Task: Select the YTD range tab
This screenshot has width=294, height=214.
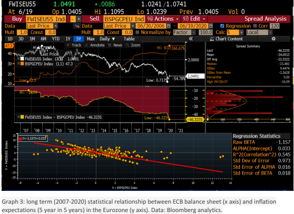Action: point(56,39)
